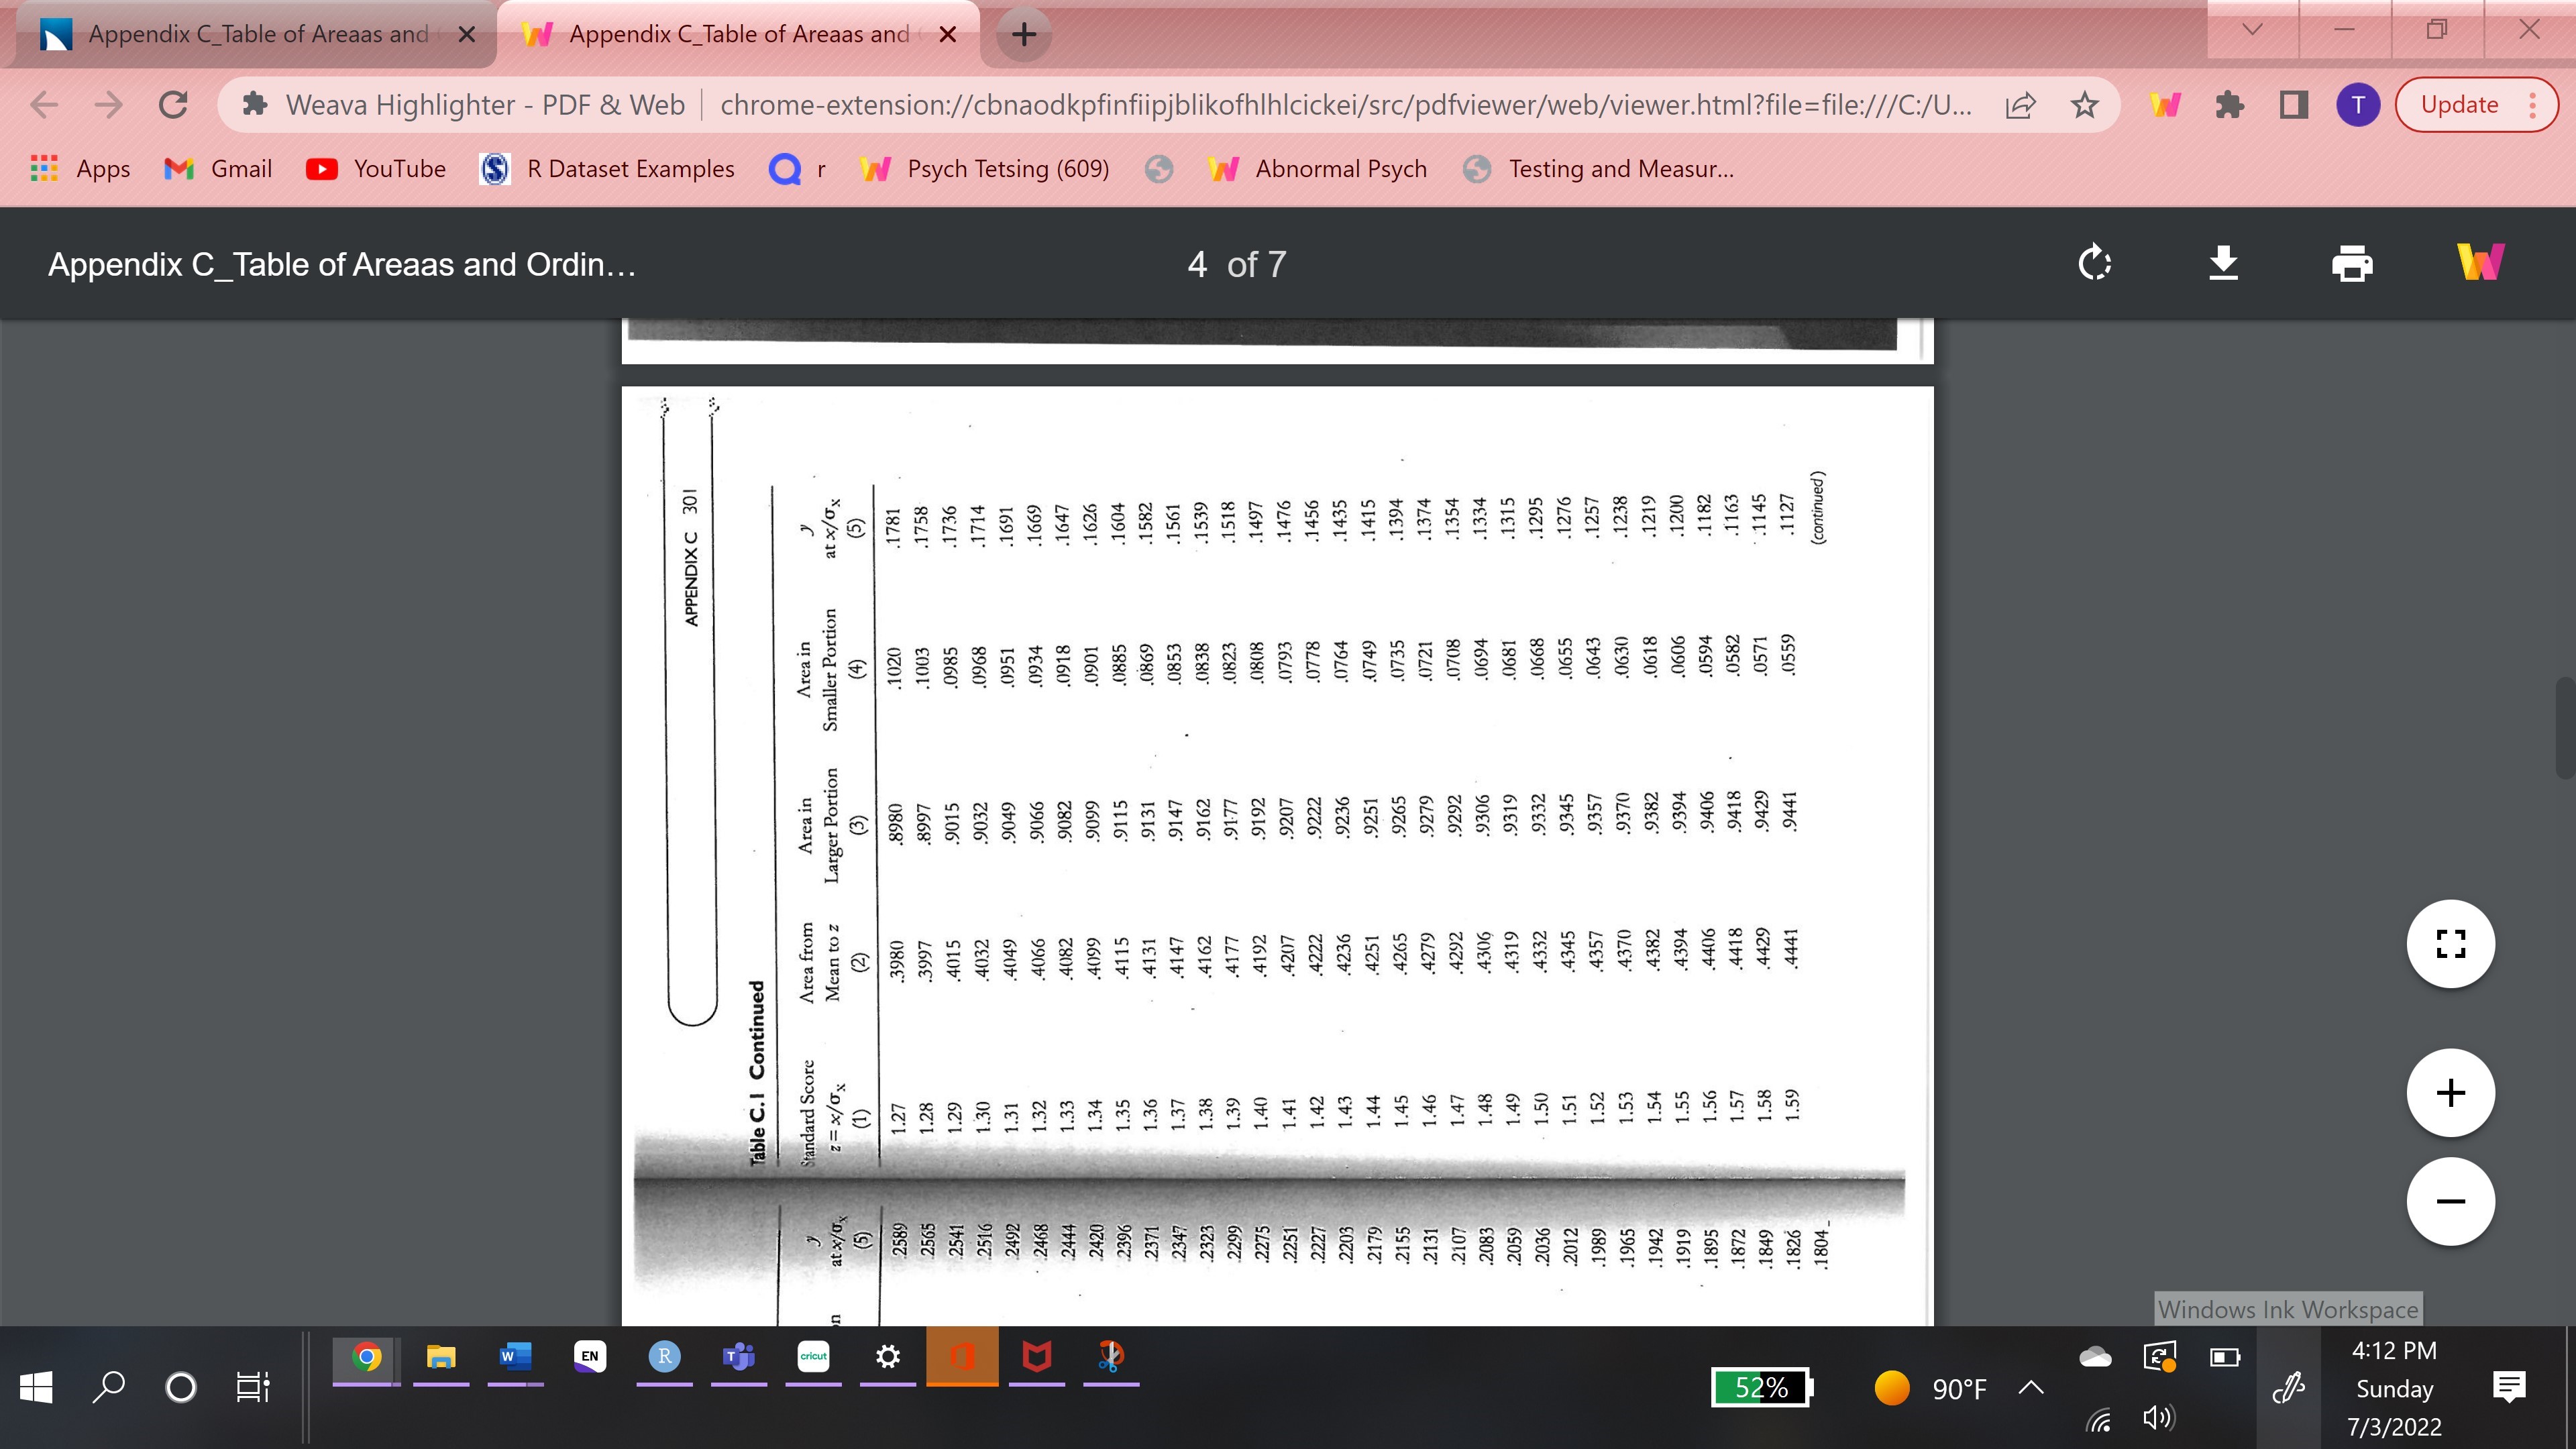This screenshot has width=2576, height=1449.
Task: Open the Gmail bookmark
Action: coord(218,168)
